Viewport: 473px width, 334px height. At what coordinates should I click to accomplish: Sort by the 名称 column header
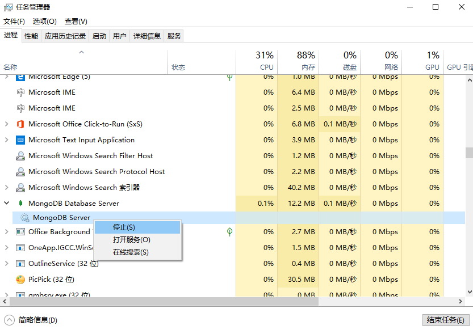click(84, 62)
